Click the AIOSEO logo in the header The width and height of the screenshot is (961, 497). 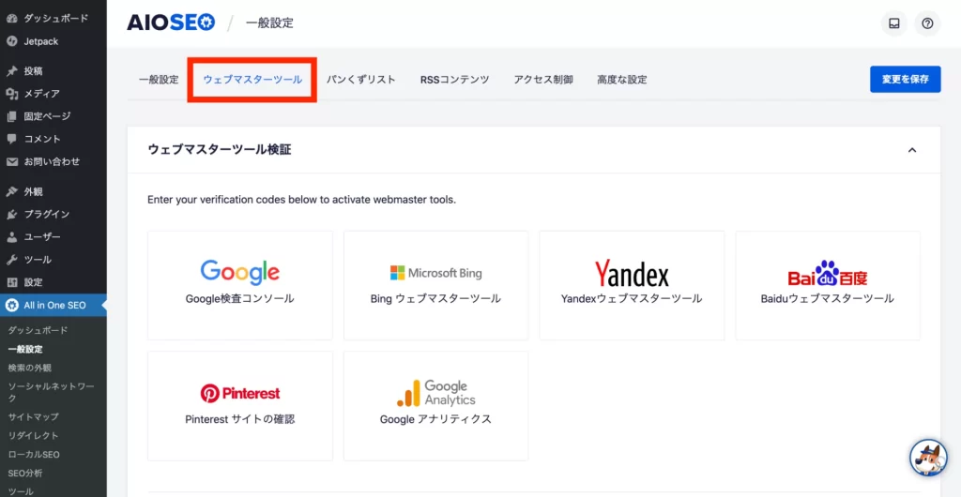171,23
